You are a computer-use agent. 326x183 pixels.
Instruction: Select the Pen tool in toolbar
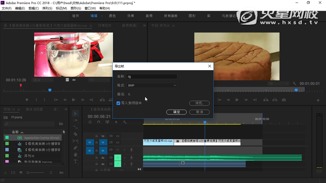pyautogui.click(x=75, y=148)
